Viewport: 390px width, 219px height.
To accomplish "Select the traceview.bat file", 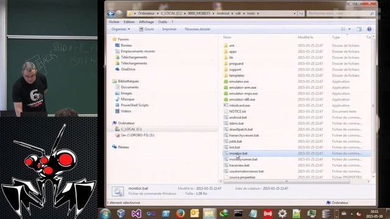I will (239, 165).
